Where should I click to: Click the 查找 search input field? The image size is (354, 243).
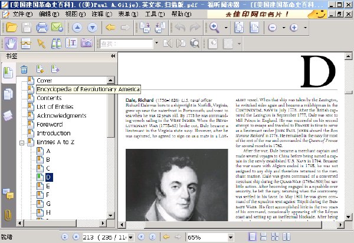click(x=126, y=43)
